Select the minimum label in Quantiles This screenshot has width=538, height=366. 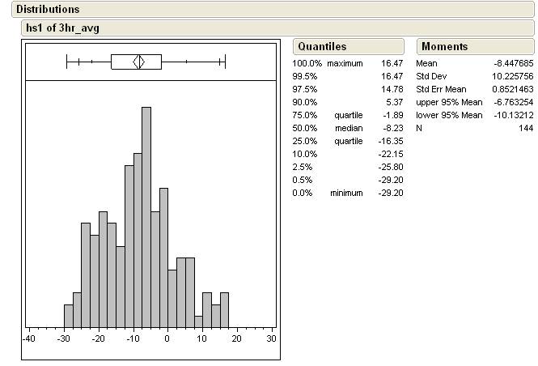tap(345, 193)
